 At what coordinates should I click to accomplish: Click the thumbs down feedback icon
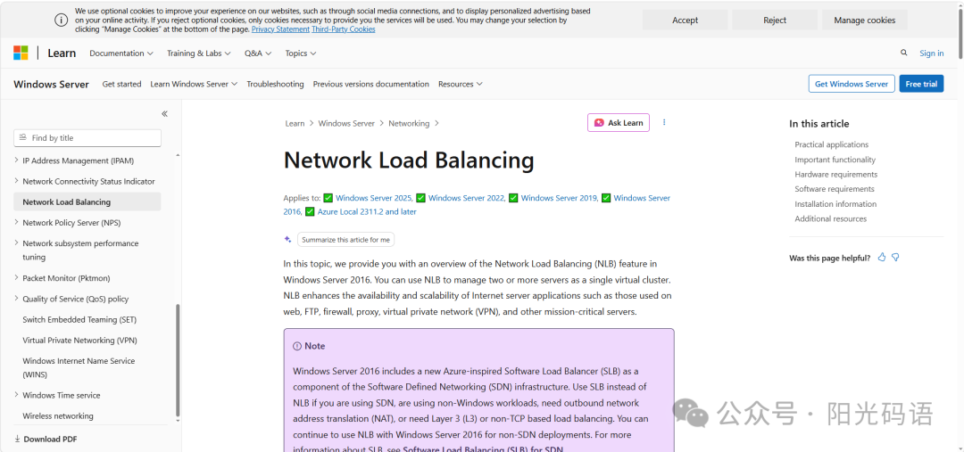click(x=896, y=258)
